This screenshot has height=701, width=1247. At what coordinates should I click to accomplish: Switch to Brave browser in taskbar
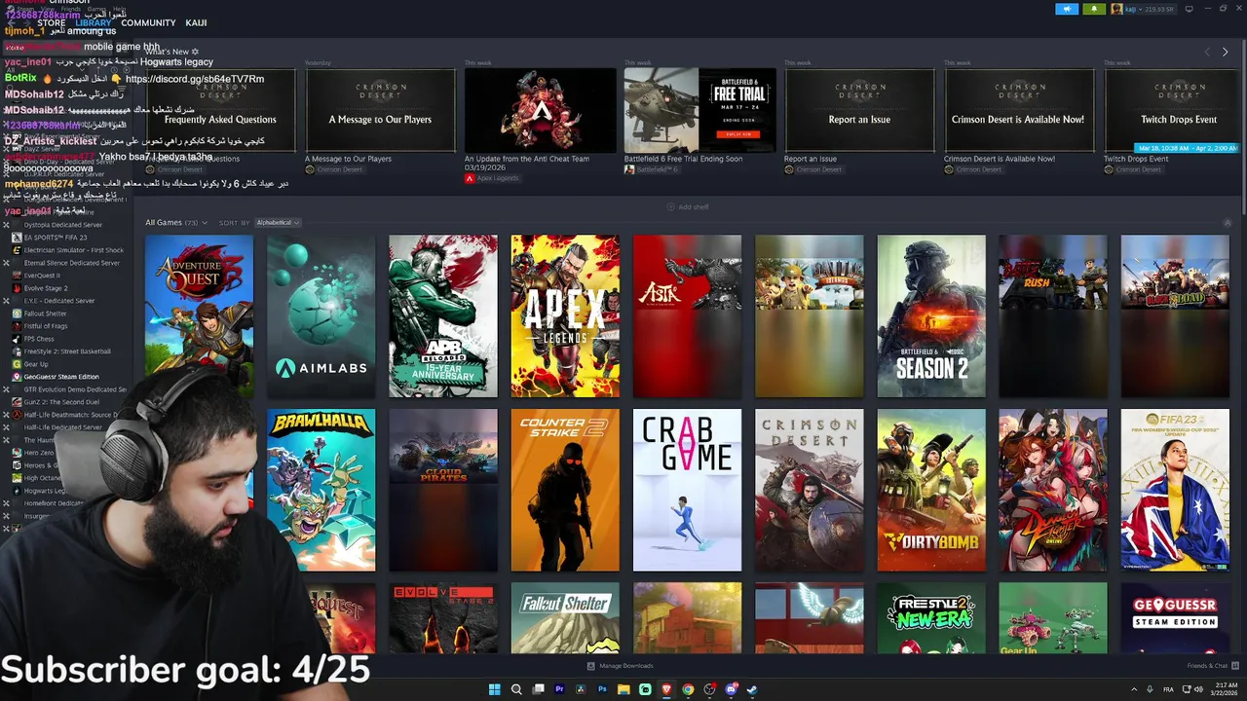(x=666, y=689)
